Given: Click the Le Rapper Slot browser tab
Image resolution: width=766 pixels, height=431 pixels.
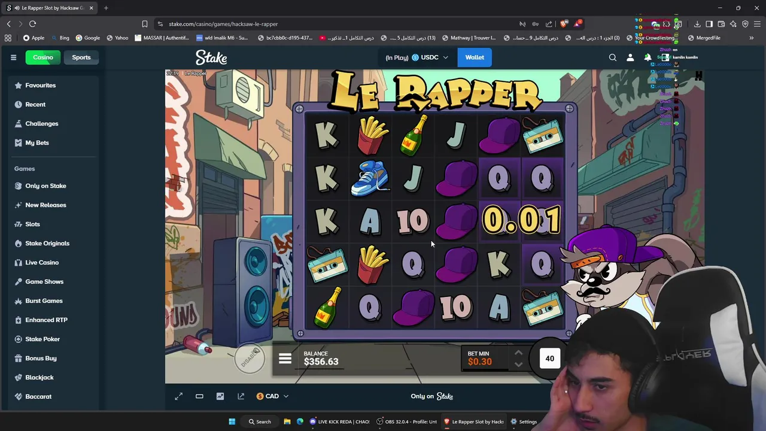Looking at the screenshot, I should pos(50,8).
